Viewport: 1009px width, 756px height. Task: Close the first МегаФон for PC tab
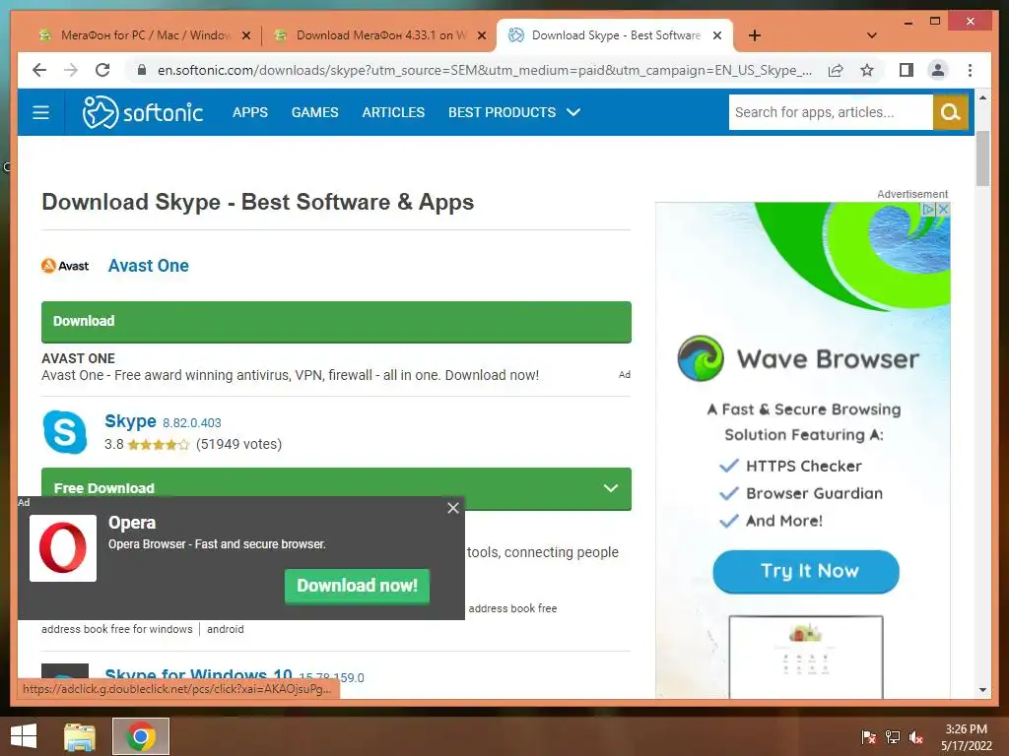click(245, 36)
